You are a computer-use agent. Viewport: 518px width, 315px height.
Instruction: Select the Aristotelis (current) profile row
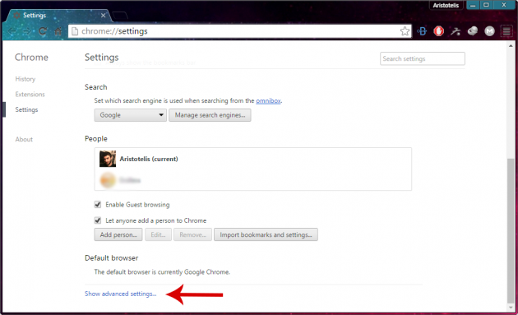click(252, 159)
